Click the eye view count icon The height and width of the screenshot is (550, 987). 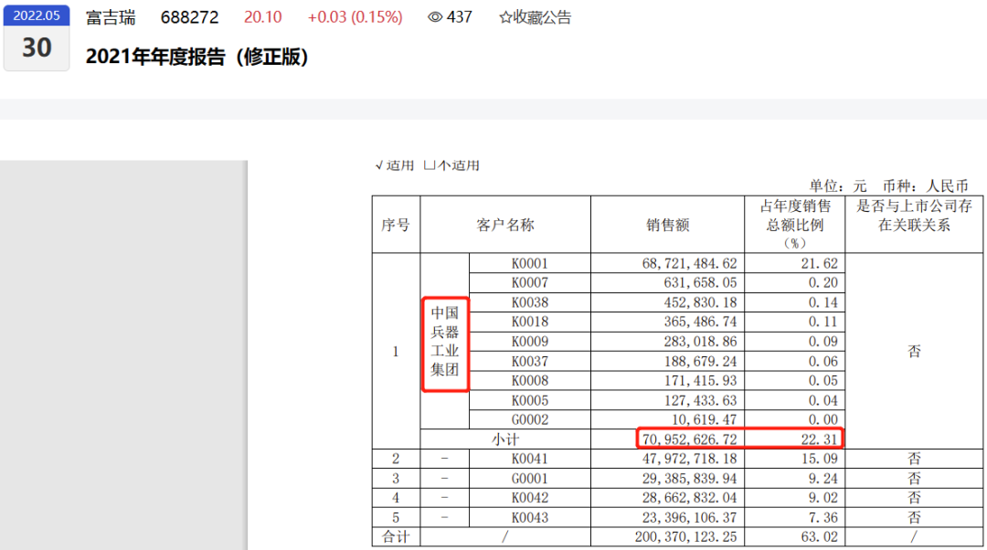pyautogui.click(x=435, y=17)
